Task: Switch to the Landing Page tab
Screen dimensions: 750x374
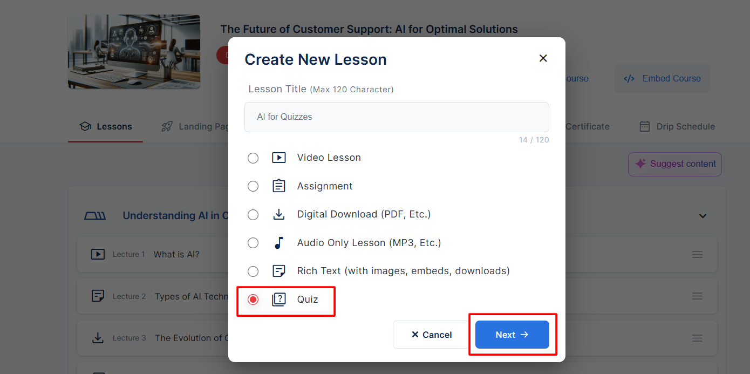Action: click(x=196, y=127)
